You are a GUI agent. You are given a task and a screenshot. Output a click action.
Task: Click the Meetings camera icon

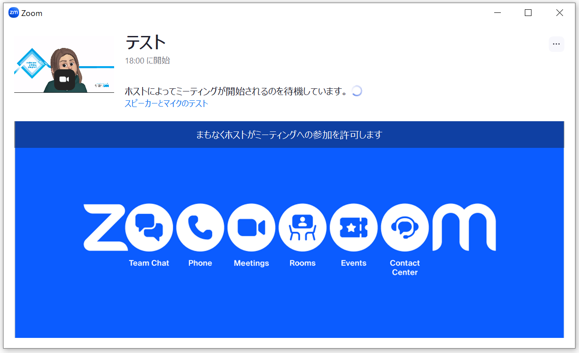pos(251,227)
